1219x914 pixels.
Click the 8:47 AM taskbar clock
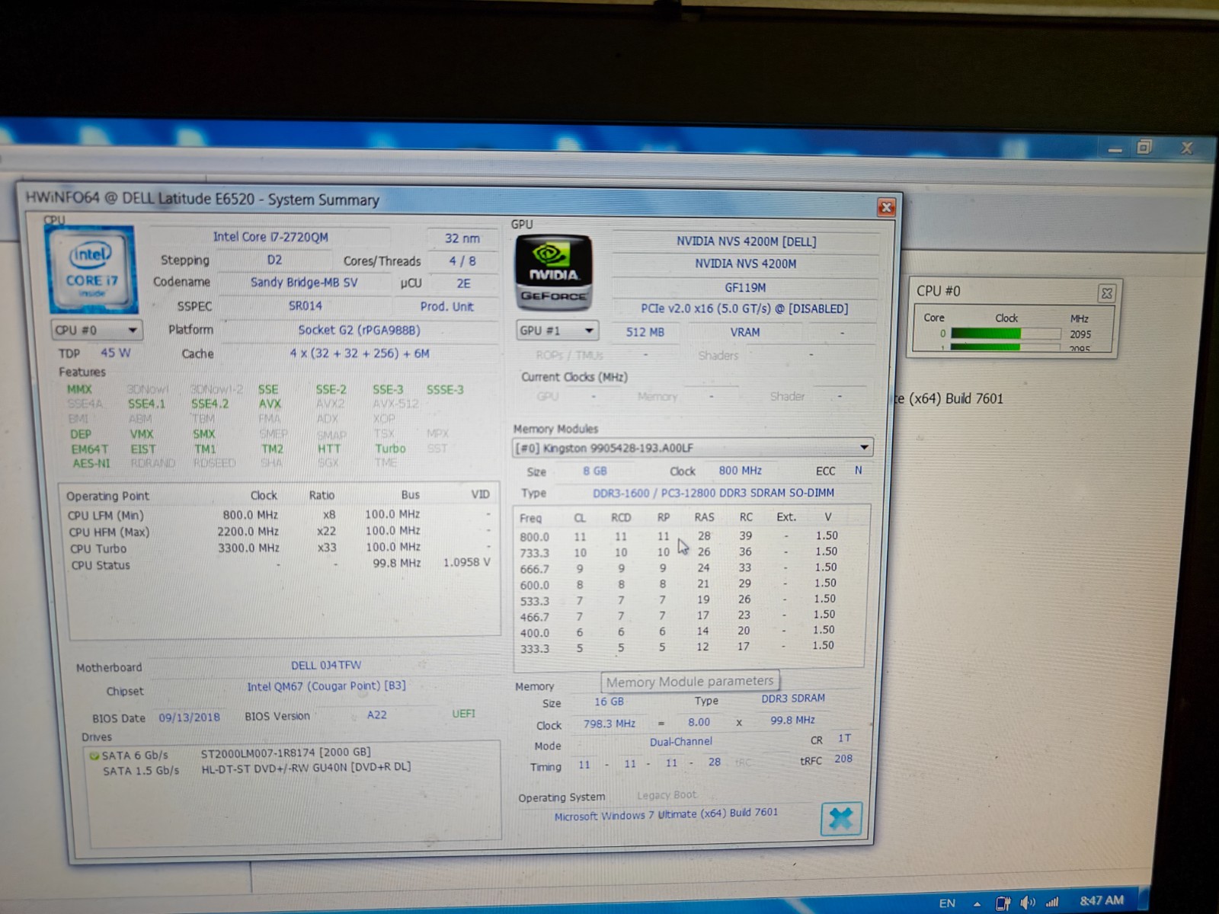[x=1102, y=900]
